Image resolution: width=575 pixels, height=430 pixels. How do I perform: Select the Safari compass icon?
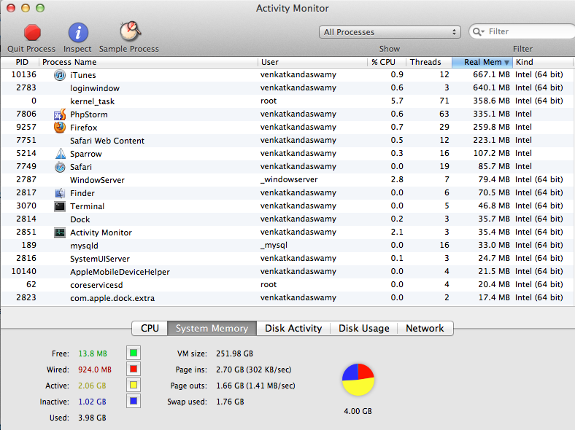(60, 167)
